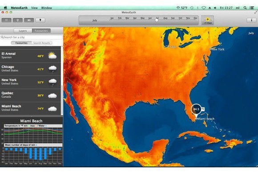Click the Chicago rain cloud icon
Image resolution: width=258 pixels, height=173 pixels.
click(52, 69)
